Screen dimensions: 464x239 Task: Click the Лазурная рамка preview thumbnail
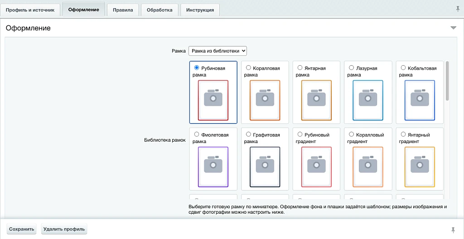click(x=368, y=100)
